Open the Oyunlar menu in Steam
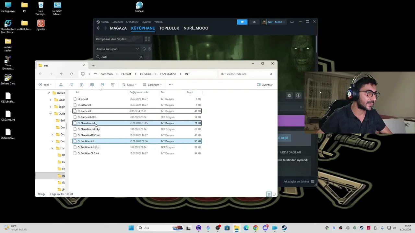Screen dimensions: 415x233 147,22
